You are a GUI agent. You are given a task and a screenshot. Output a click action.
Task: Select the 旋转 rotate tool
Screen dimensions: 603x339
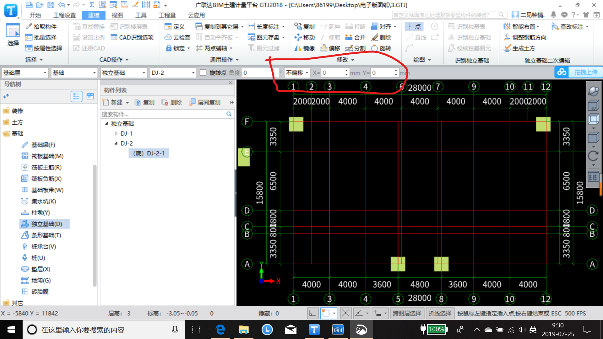tap(381, 48)
